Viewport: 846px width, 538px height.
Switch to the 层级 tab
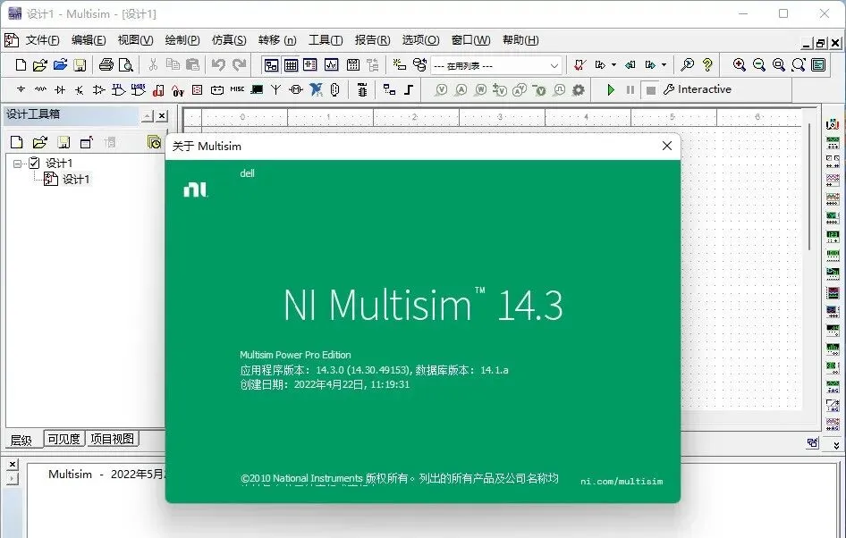pyautogui.click(x=21, y=441)
